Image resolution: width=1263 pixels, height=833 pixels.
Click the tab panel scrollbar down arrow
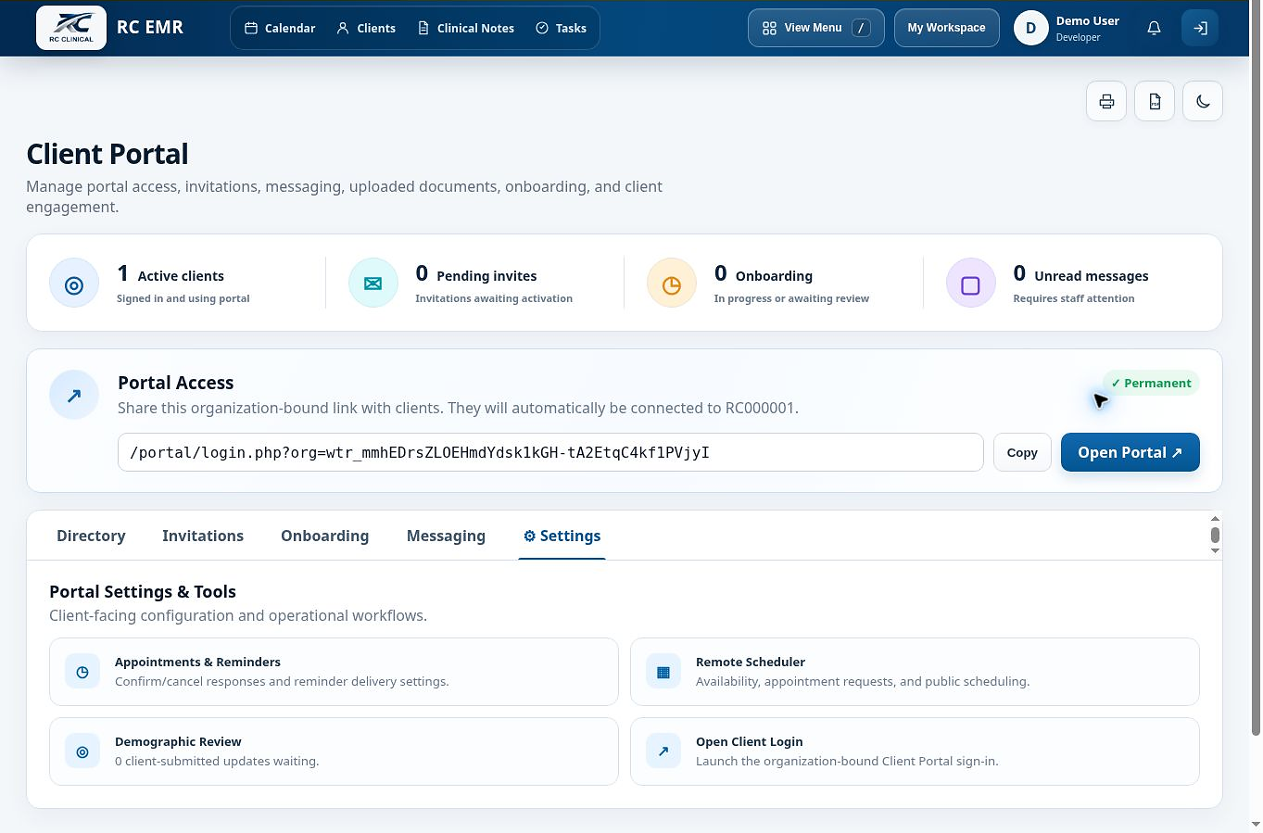1216,551
